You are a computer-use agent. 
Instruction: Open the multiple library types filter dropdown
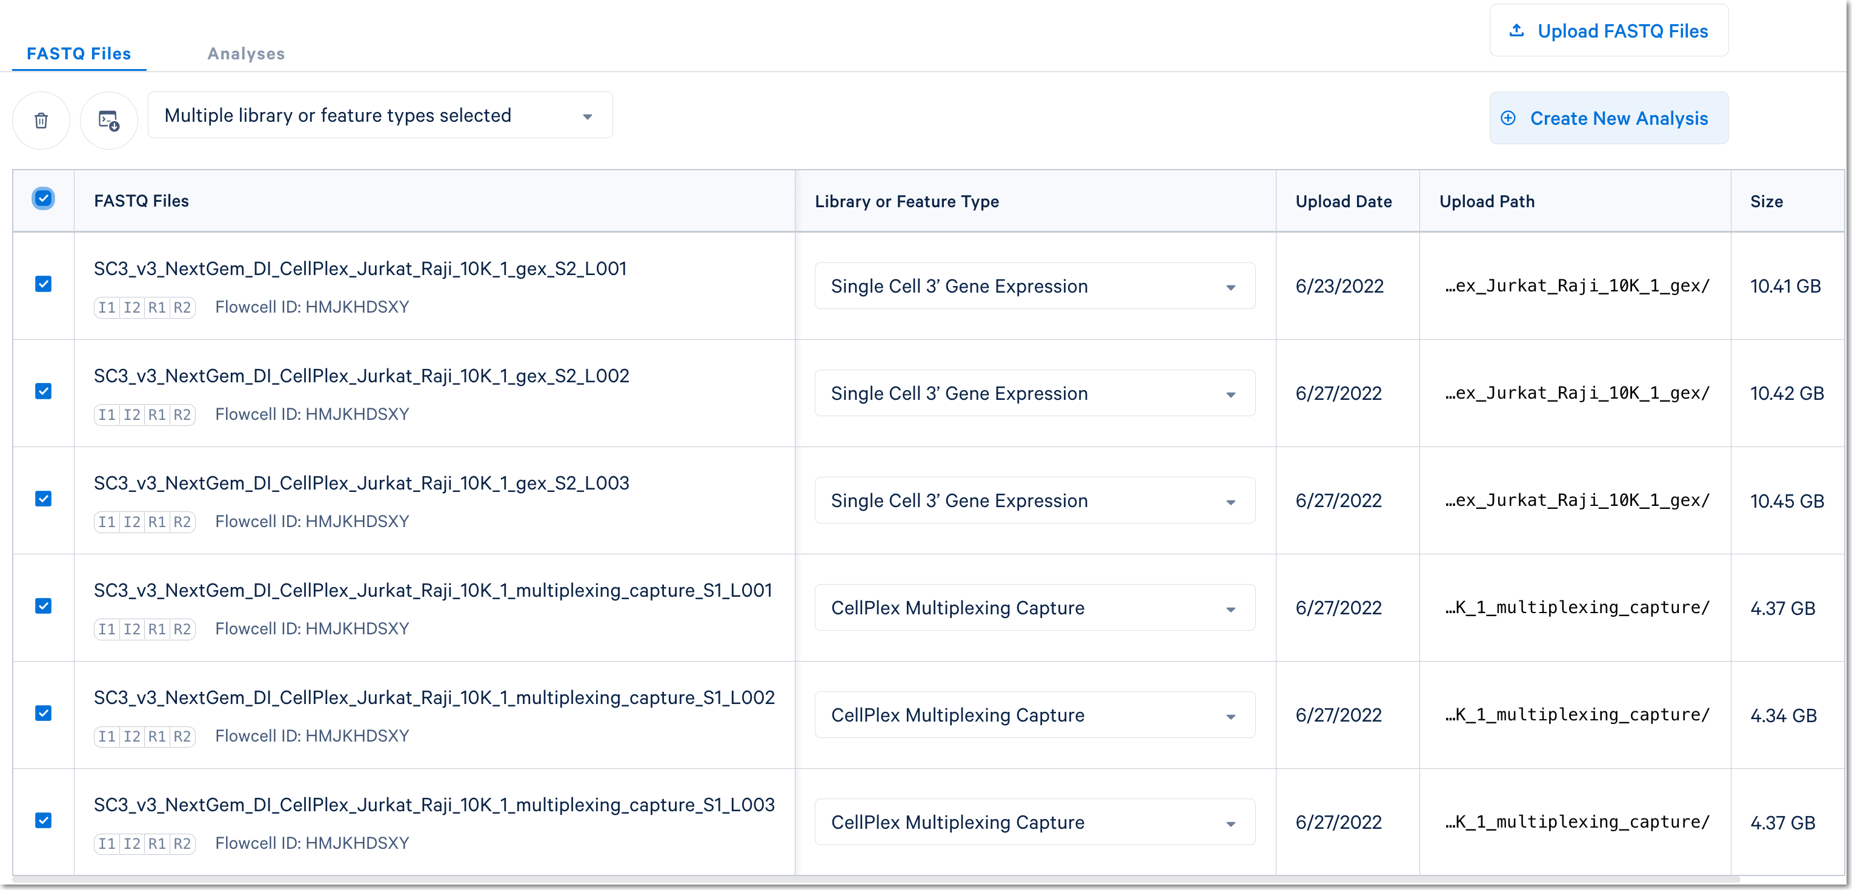[x=380, y=115]
